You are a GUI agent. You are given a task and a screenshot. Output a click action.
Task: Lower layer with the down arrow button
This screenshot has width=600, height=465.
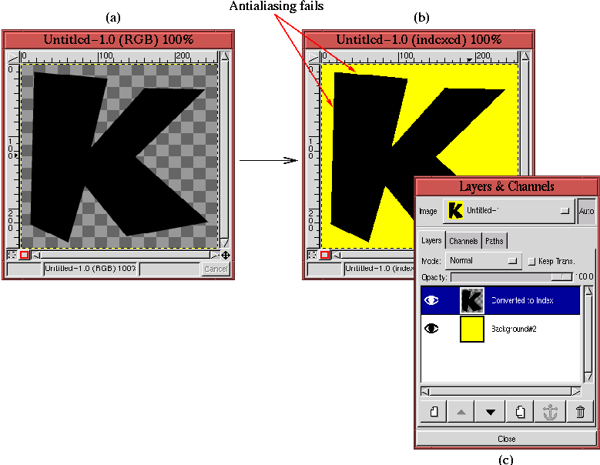click(x=490, y=412)
